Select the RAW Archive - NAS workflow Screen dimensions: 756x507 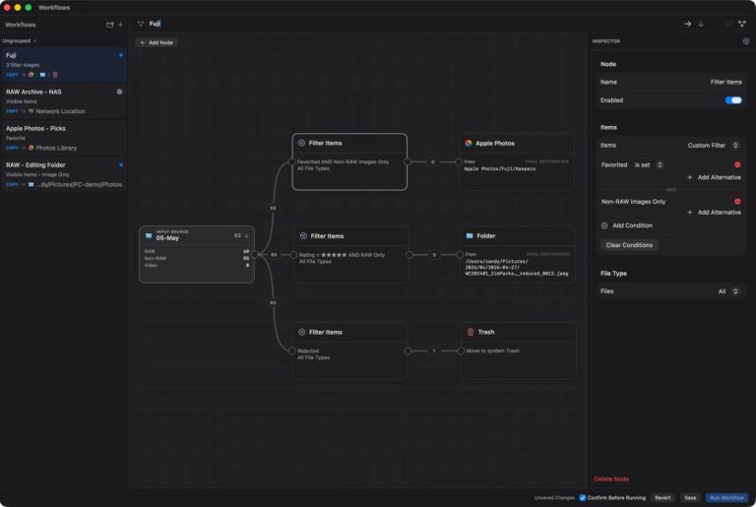pyautogui.click(x=64, y=101)
